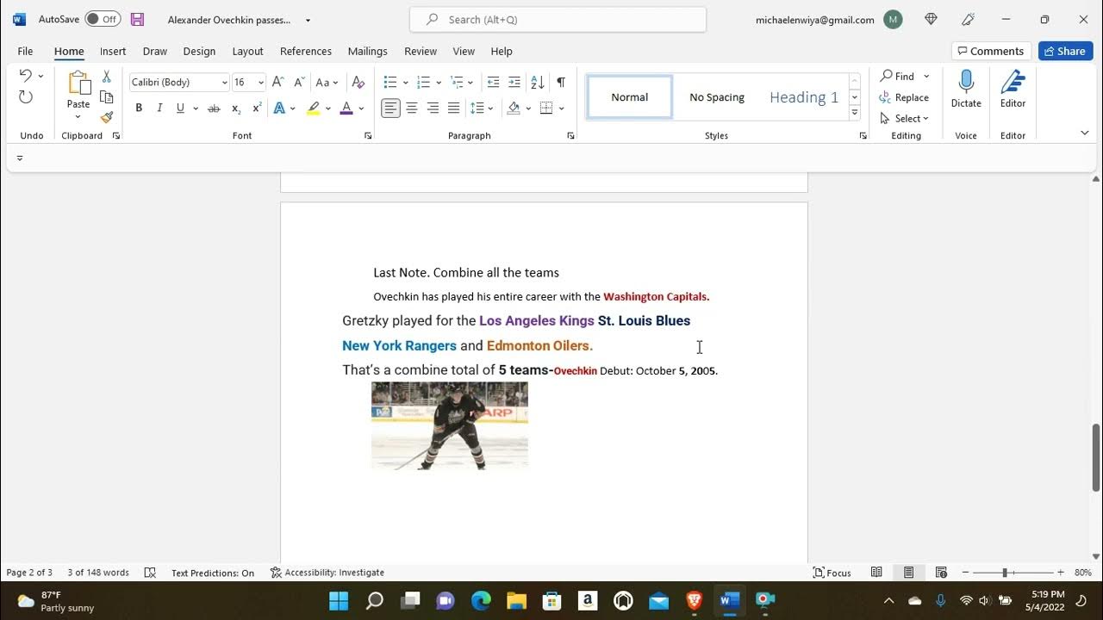Switch to Web Layout view icon
Image resolution: width=1103 pixels, height=620 pixels.
[941, 573]
